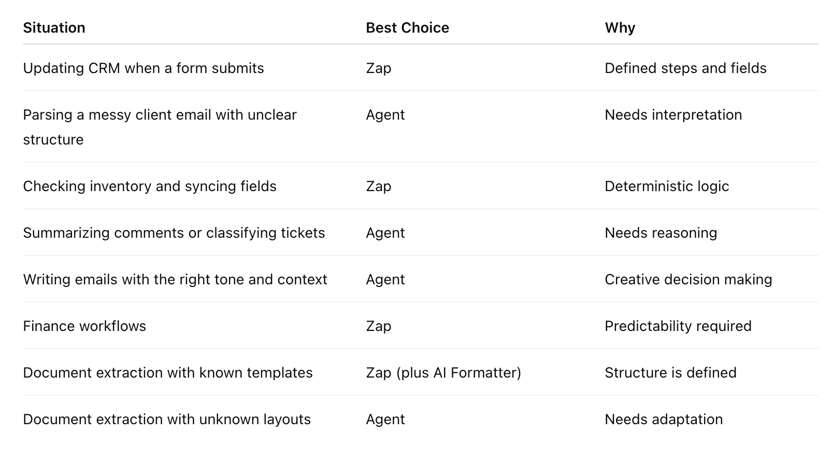Select the Predictability required cell
This screenshot has width=832, height=462.
pos(678,326)
